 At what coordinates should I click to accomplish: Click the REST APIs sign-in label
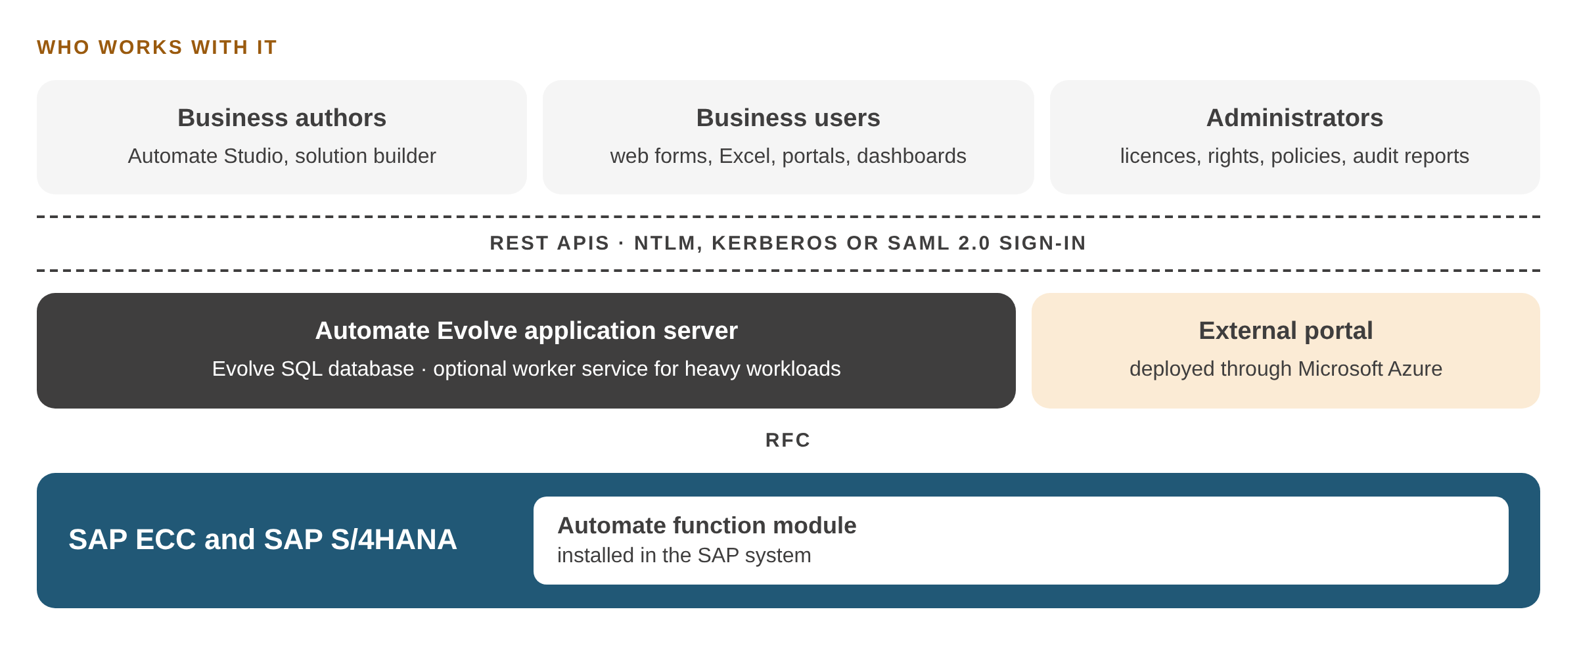[788, 243]
